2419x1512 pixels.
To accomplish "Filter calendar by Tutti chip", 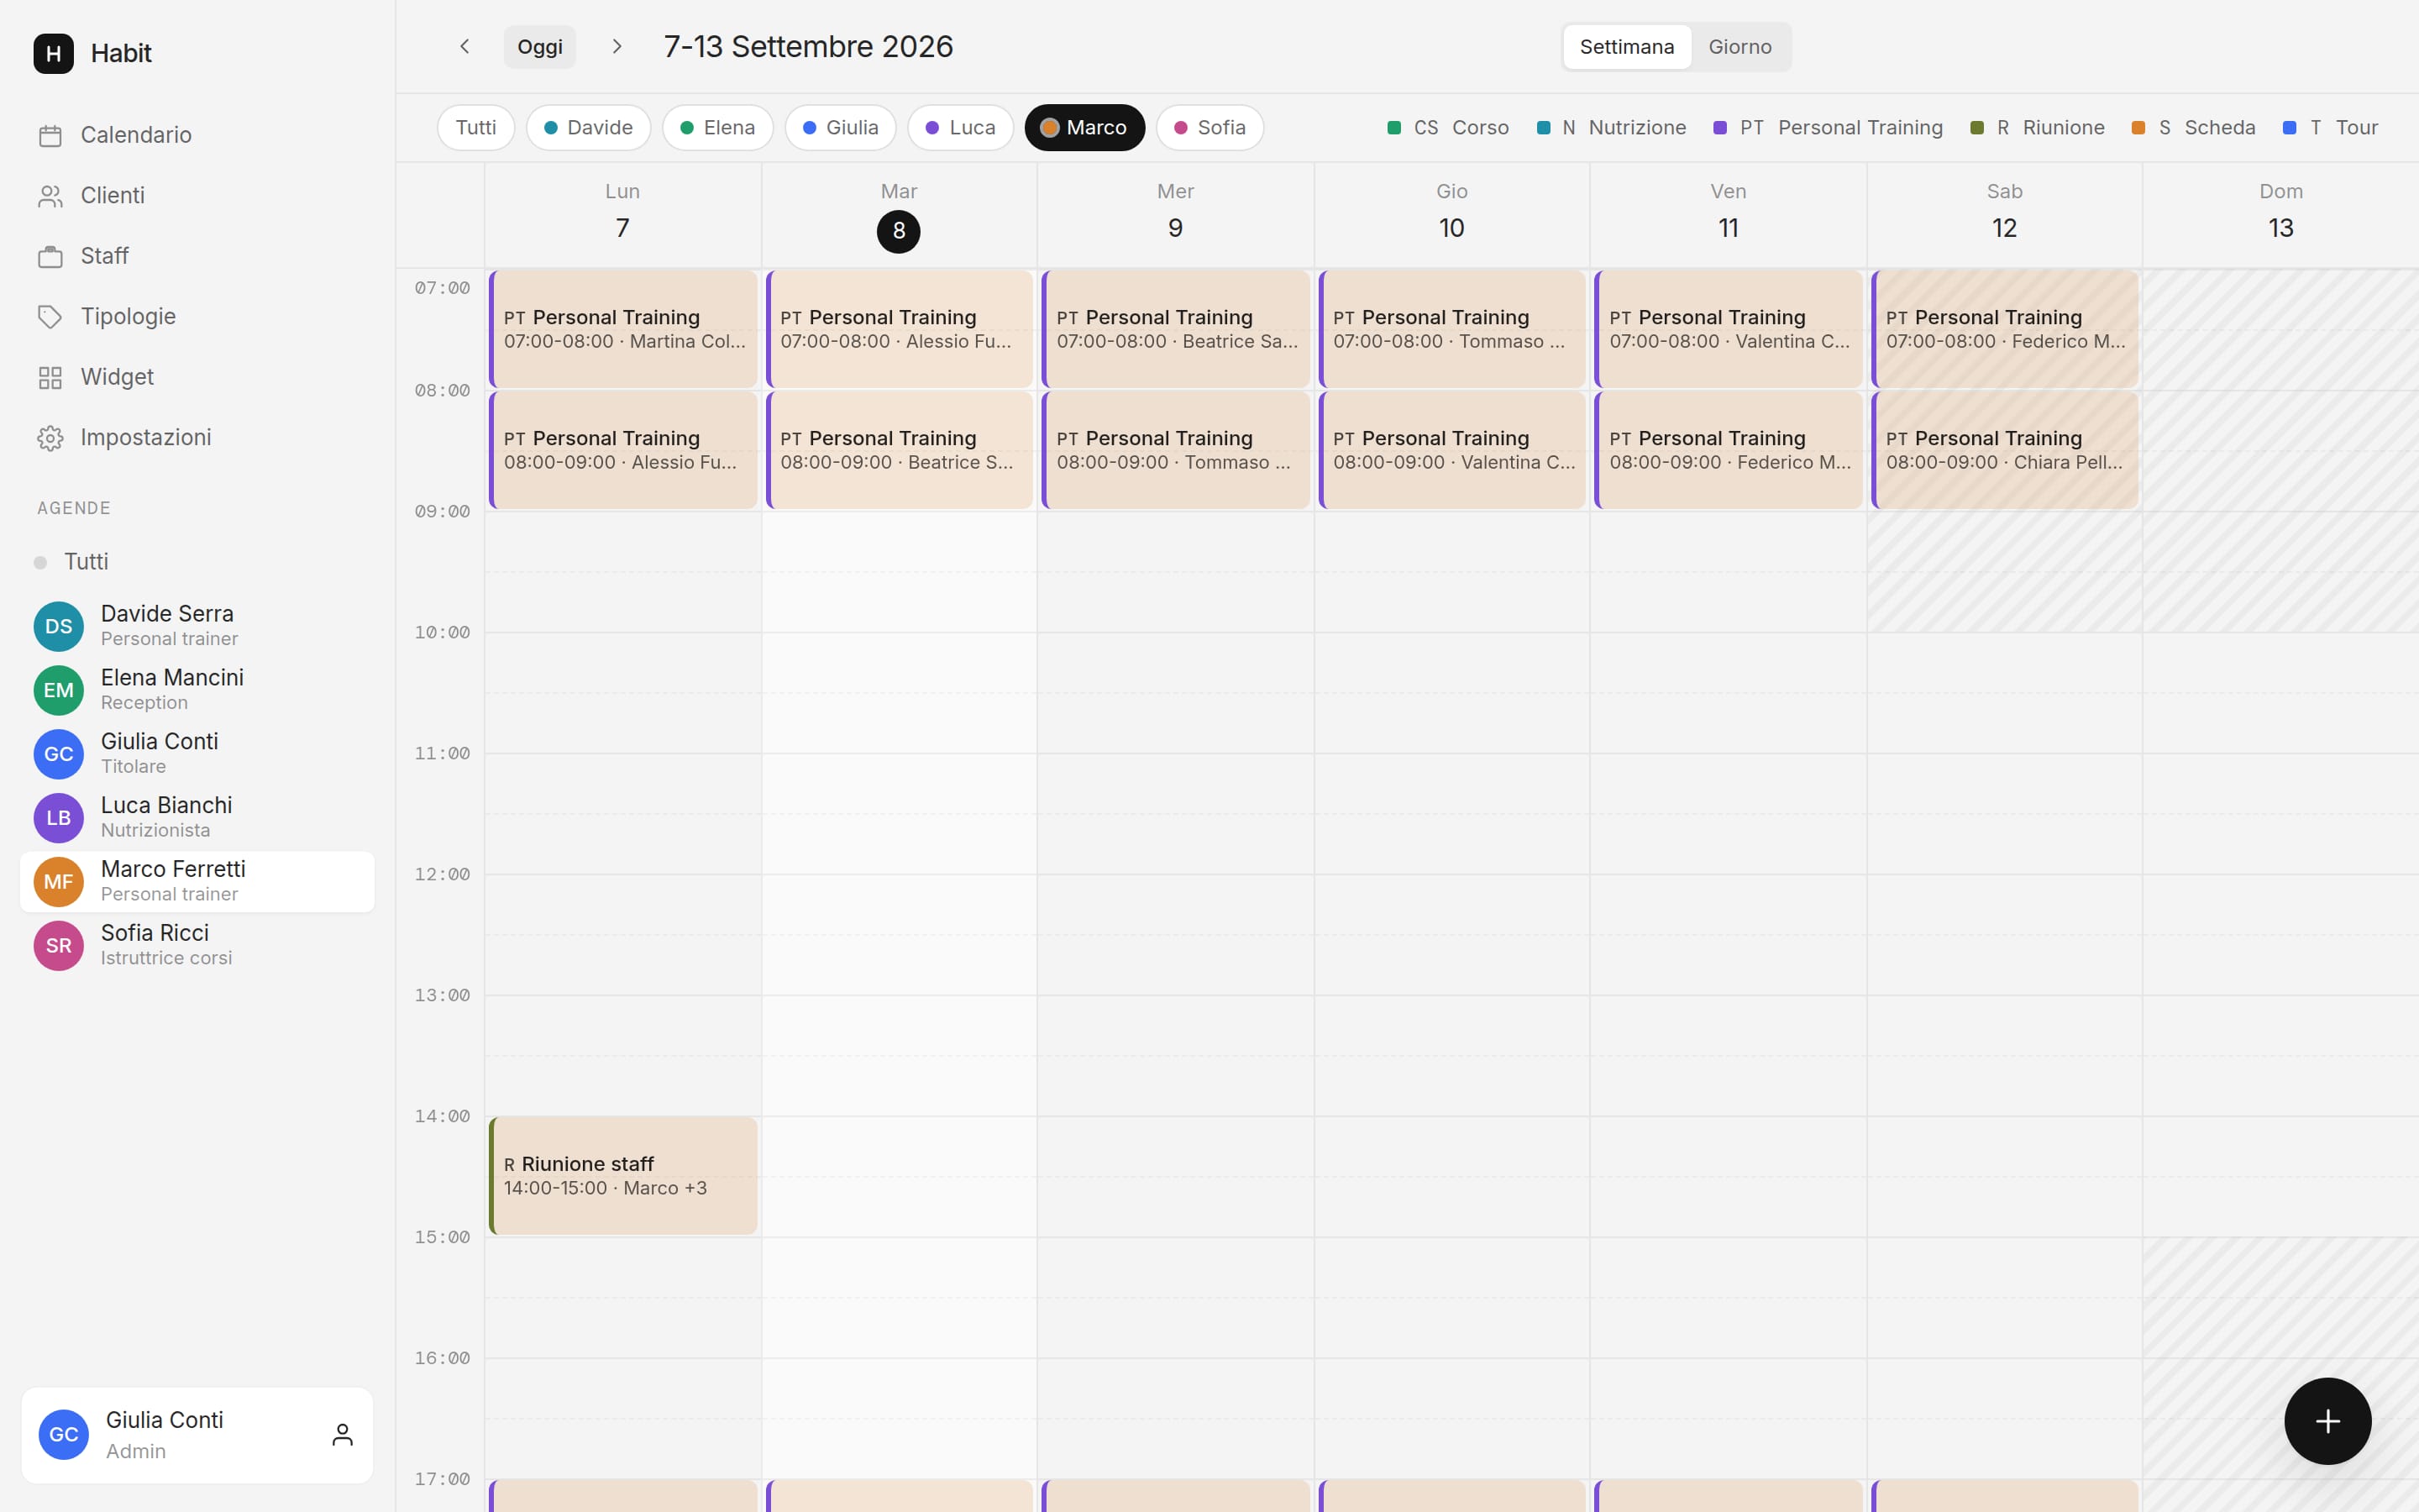I will pyautogui.click(x=475, y=128).
